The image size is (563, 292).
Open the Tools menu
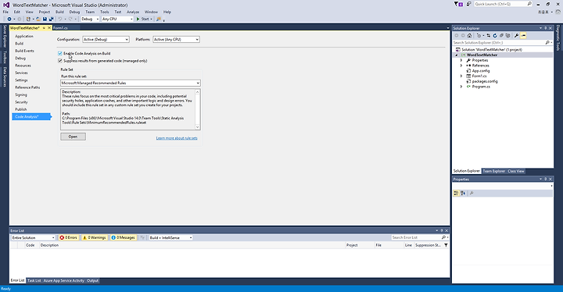[x=105, y=12]
